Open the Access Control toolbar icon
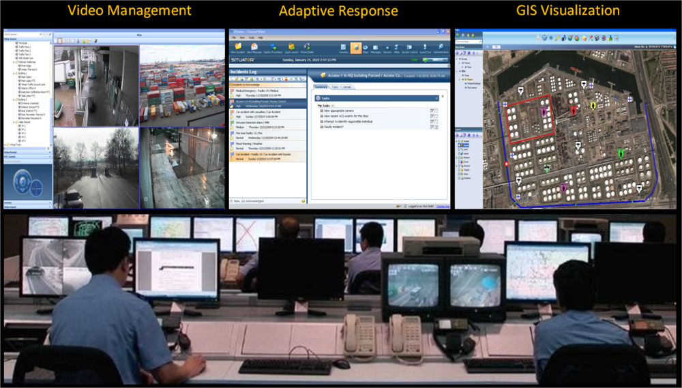The image size is (682, 388). [x=409, y=47]
